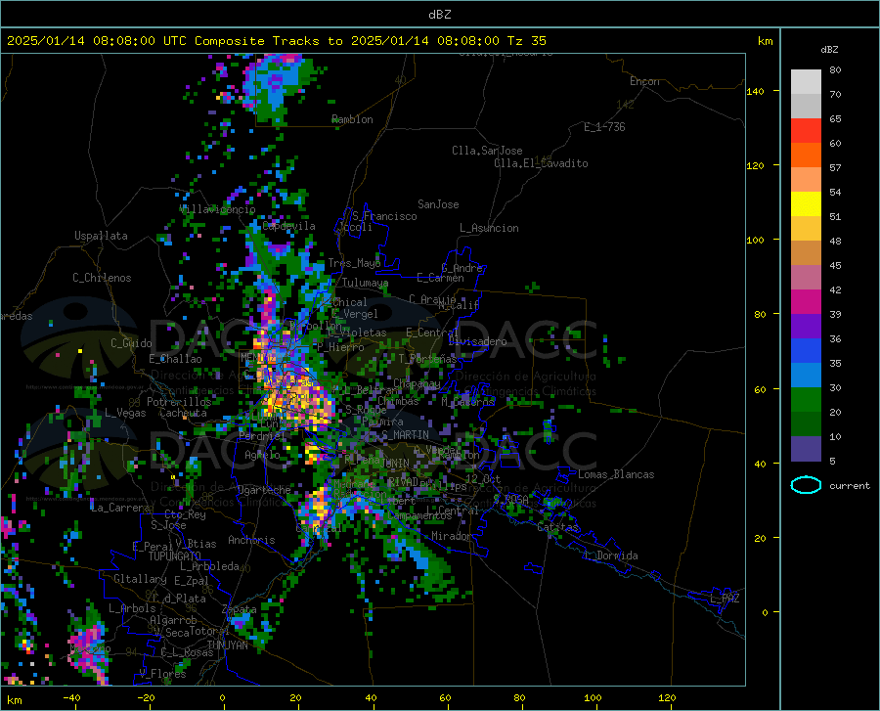Click the 57 dBZ orange swatch

806,155
